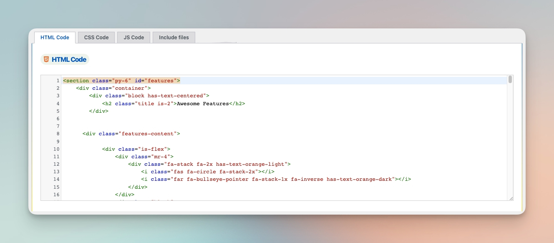Click line number 12 in the gutter
Image resolution: width=554 pixels, height=243 pixels.
[x=57, y=164]
